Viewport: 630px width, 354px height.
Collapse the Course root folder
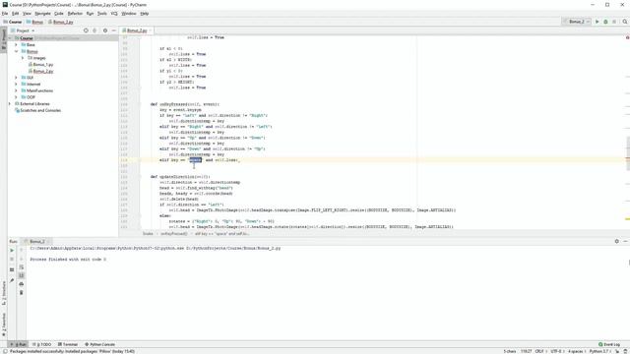10,38
